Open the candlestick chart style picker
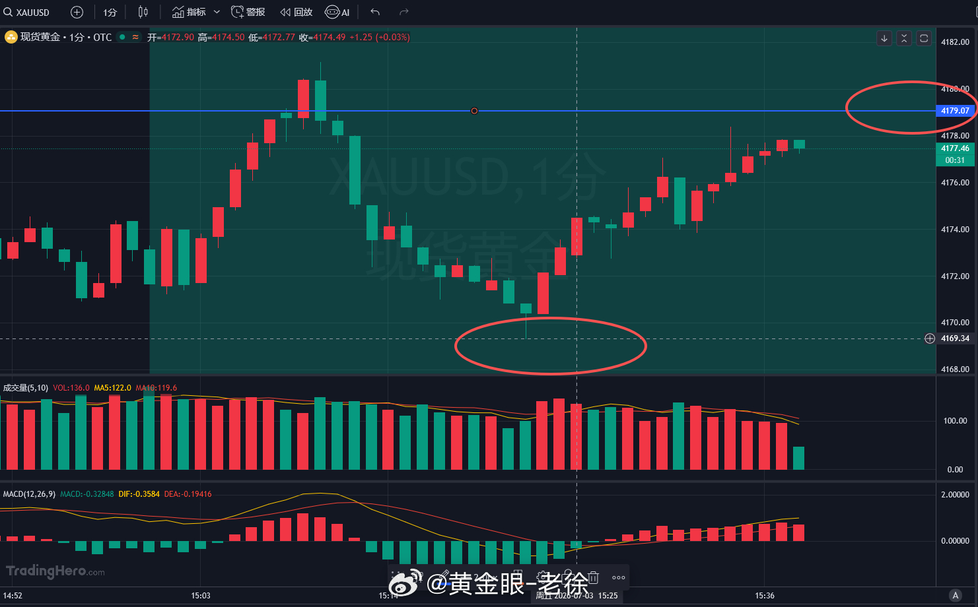Image resolution: width=978 pixels, height=607 pixels. tap(143, 12)
